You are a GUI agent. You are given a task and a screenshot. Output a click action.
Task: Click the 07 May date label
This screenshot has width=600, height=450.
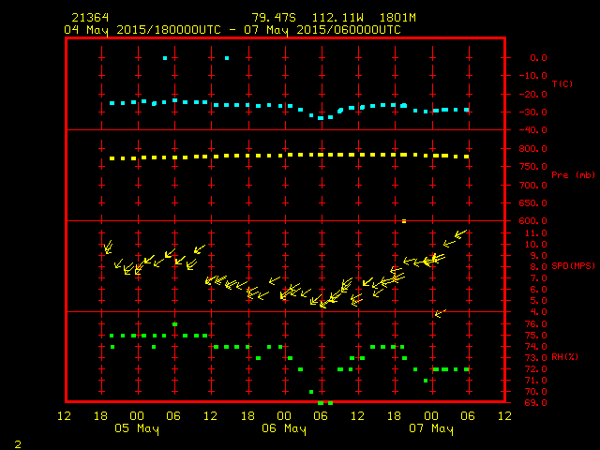[431, 429]
